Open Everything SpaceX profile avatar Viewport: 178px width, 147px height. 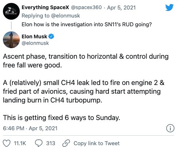click(11, 11)
